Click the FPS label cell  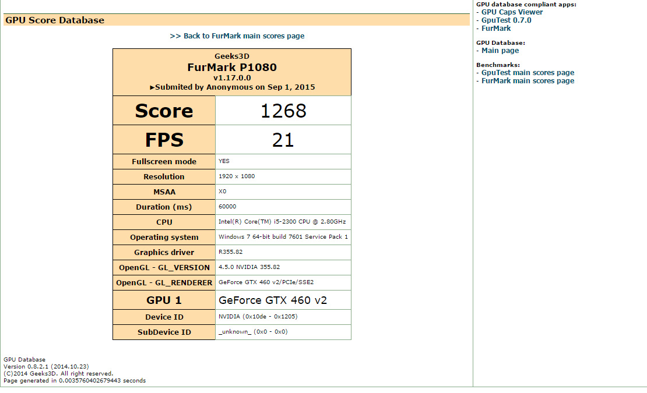point(164,140)
